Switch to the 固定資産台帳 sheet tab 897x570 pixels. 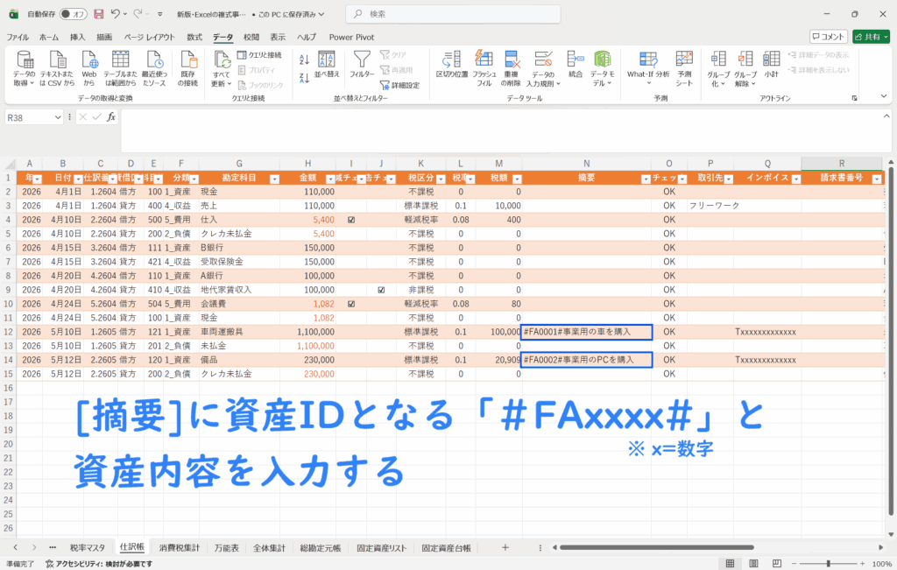tap(446, 548)
